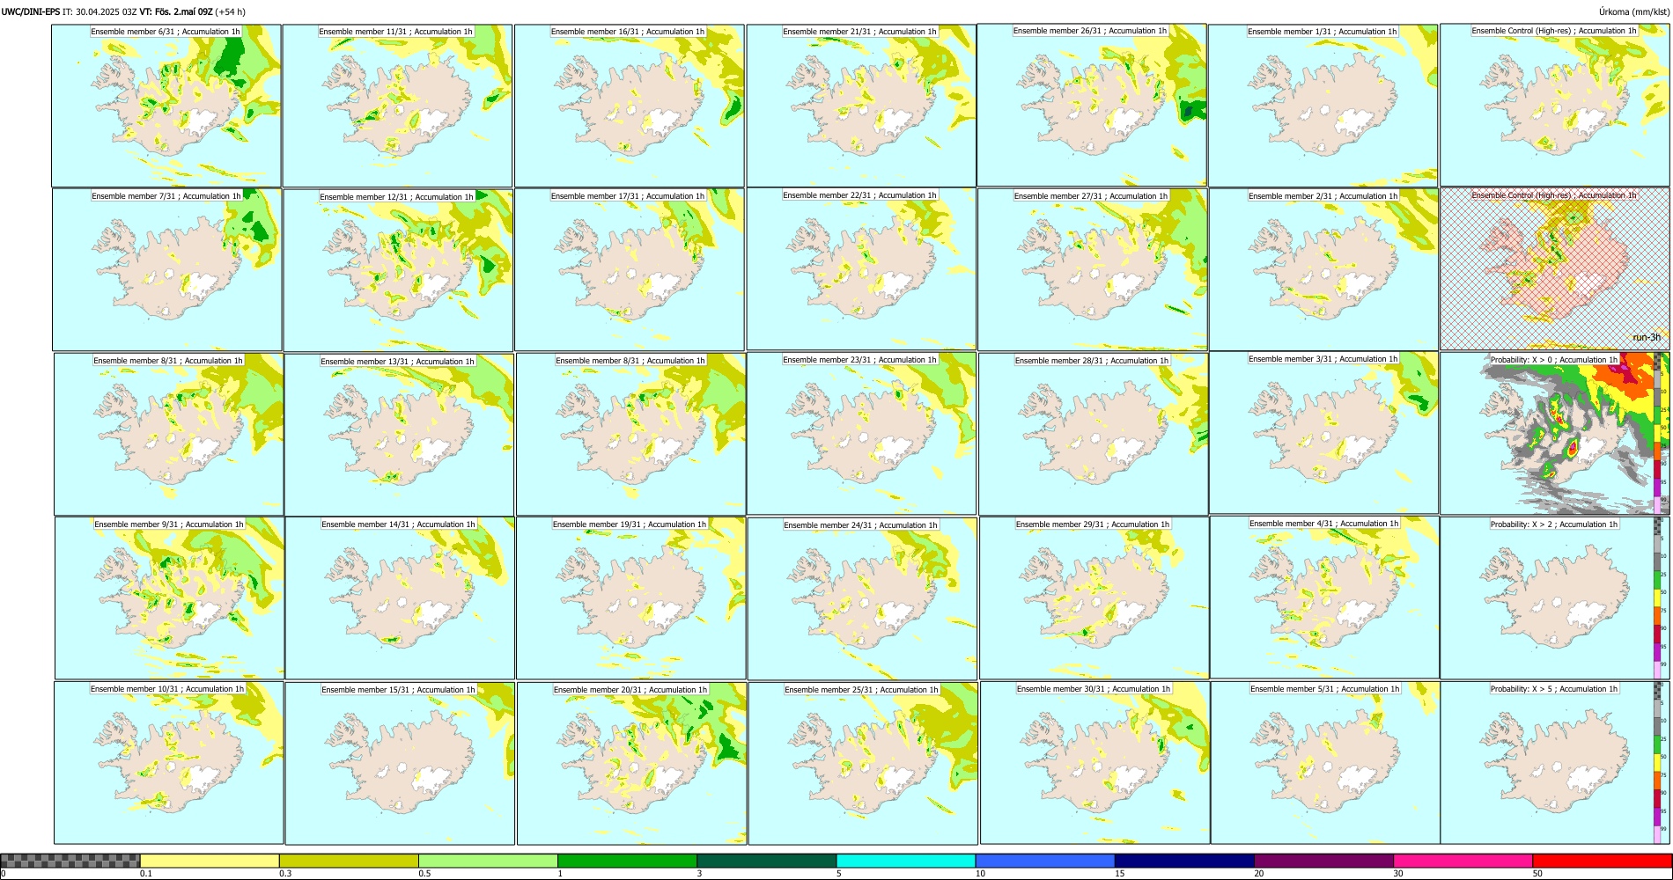
Task: Open the Ensemble member 1/31 map panel
Action: coord(1323,106)
